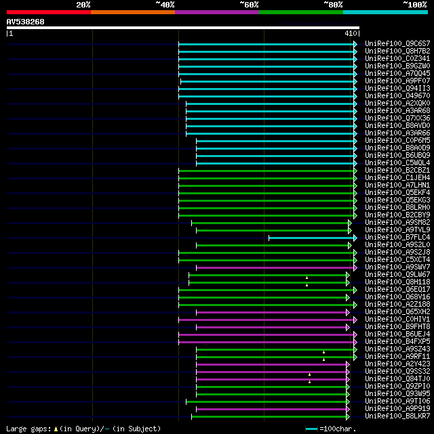The width and height of the screenshot is (434, 434).
Task: Click the UniRef100_A9S2L0 label
Action: (x=397, y=245)
